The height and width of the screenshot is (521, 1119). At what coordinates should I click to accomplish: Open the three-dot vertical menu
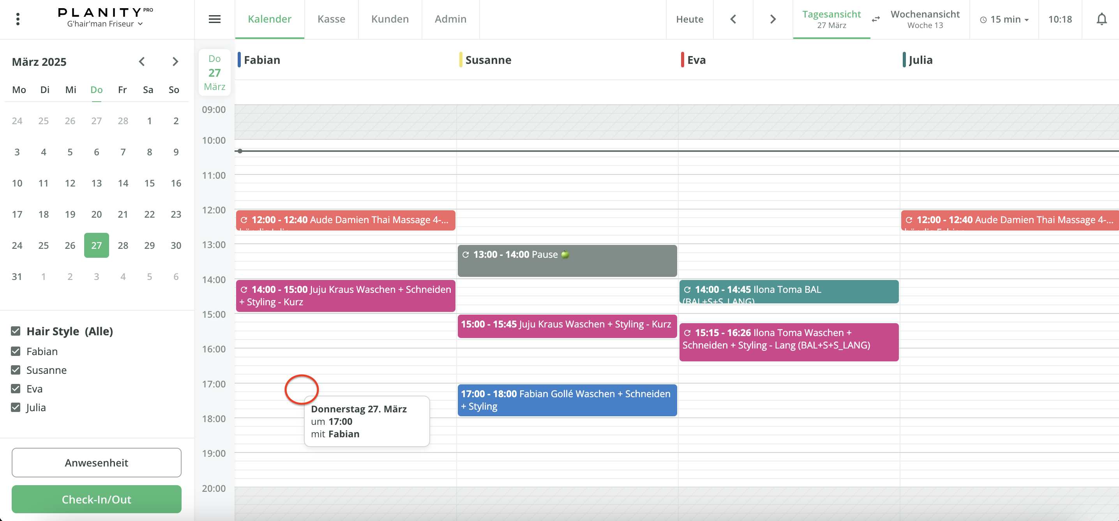(x=18, y=19)
